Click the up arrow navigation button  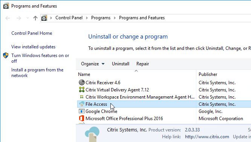coord(35,18)
